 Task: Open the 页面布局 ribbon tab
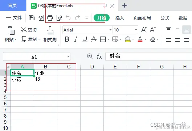pyautogui.click(x=142, y=18)
